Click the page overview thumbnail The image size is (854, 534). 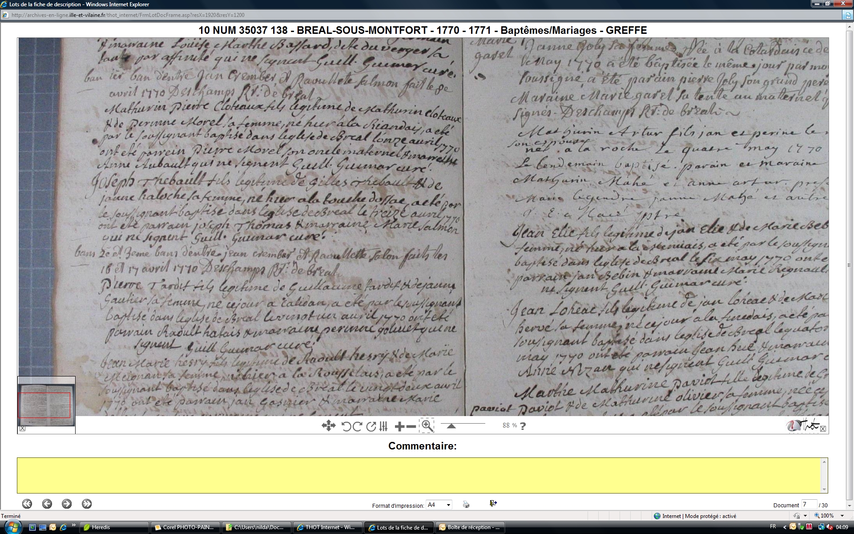tap(46, 405)
